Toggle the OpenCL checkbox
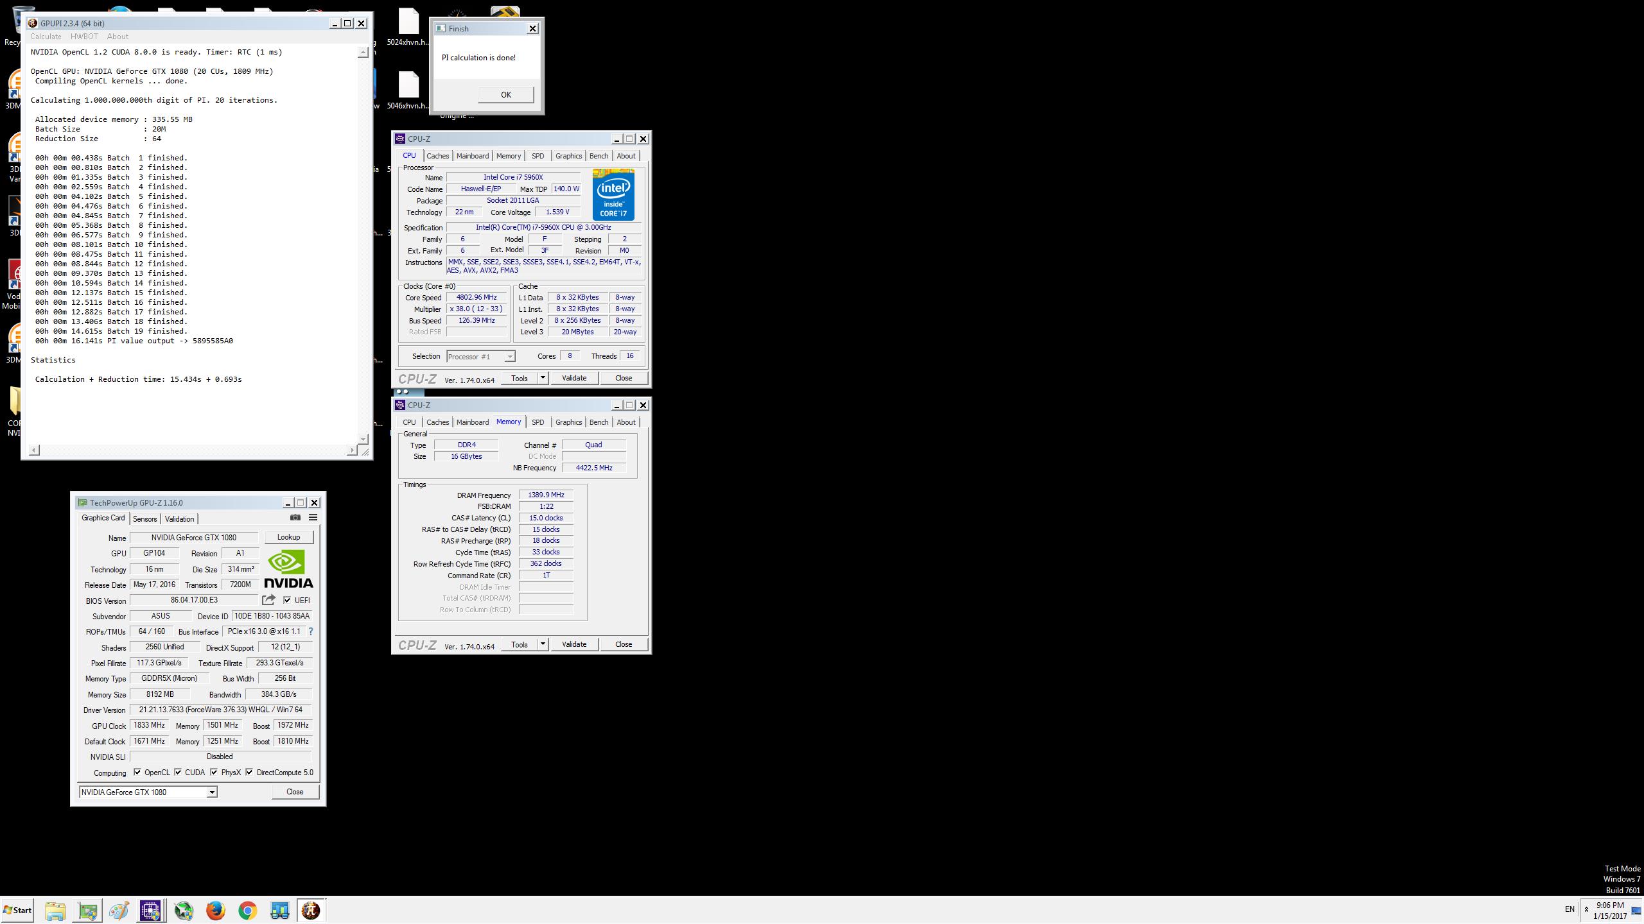The width and height of the screenshot is (1644, 924). (x=137, y=772)
